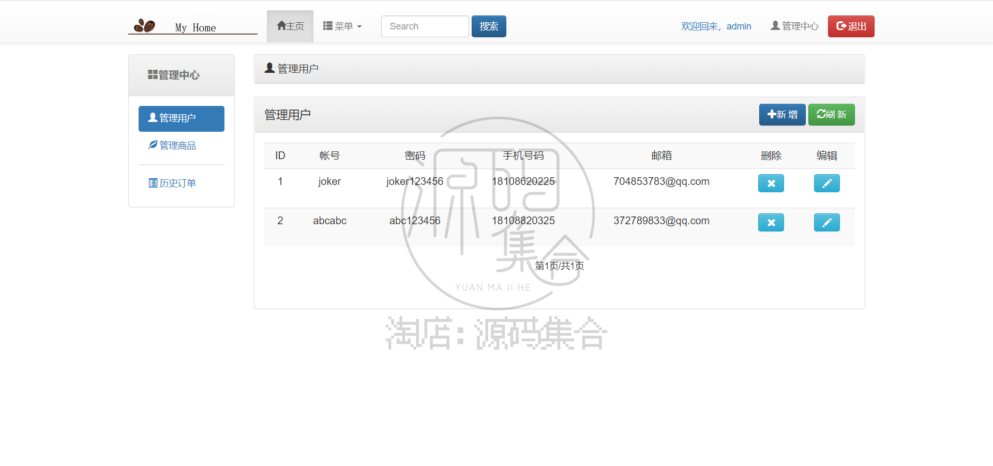The image size is (993, 466).
Task: Click the 管理用户 breadcrumb heading with user icon
Action: point(292,69)
